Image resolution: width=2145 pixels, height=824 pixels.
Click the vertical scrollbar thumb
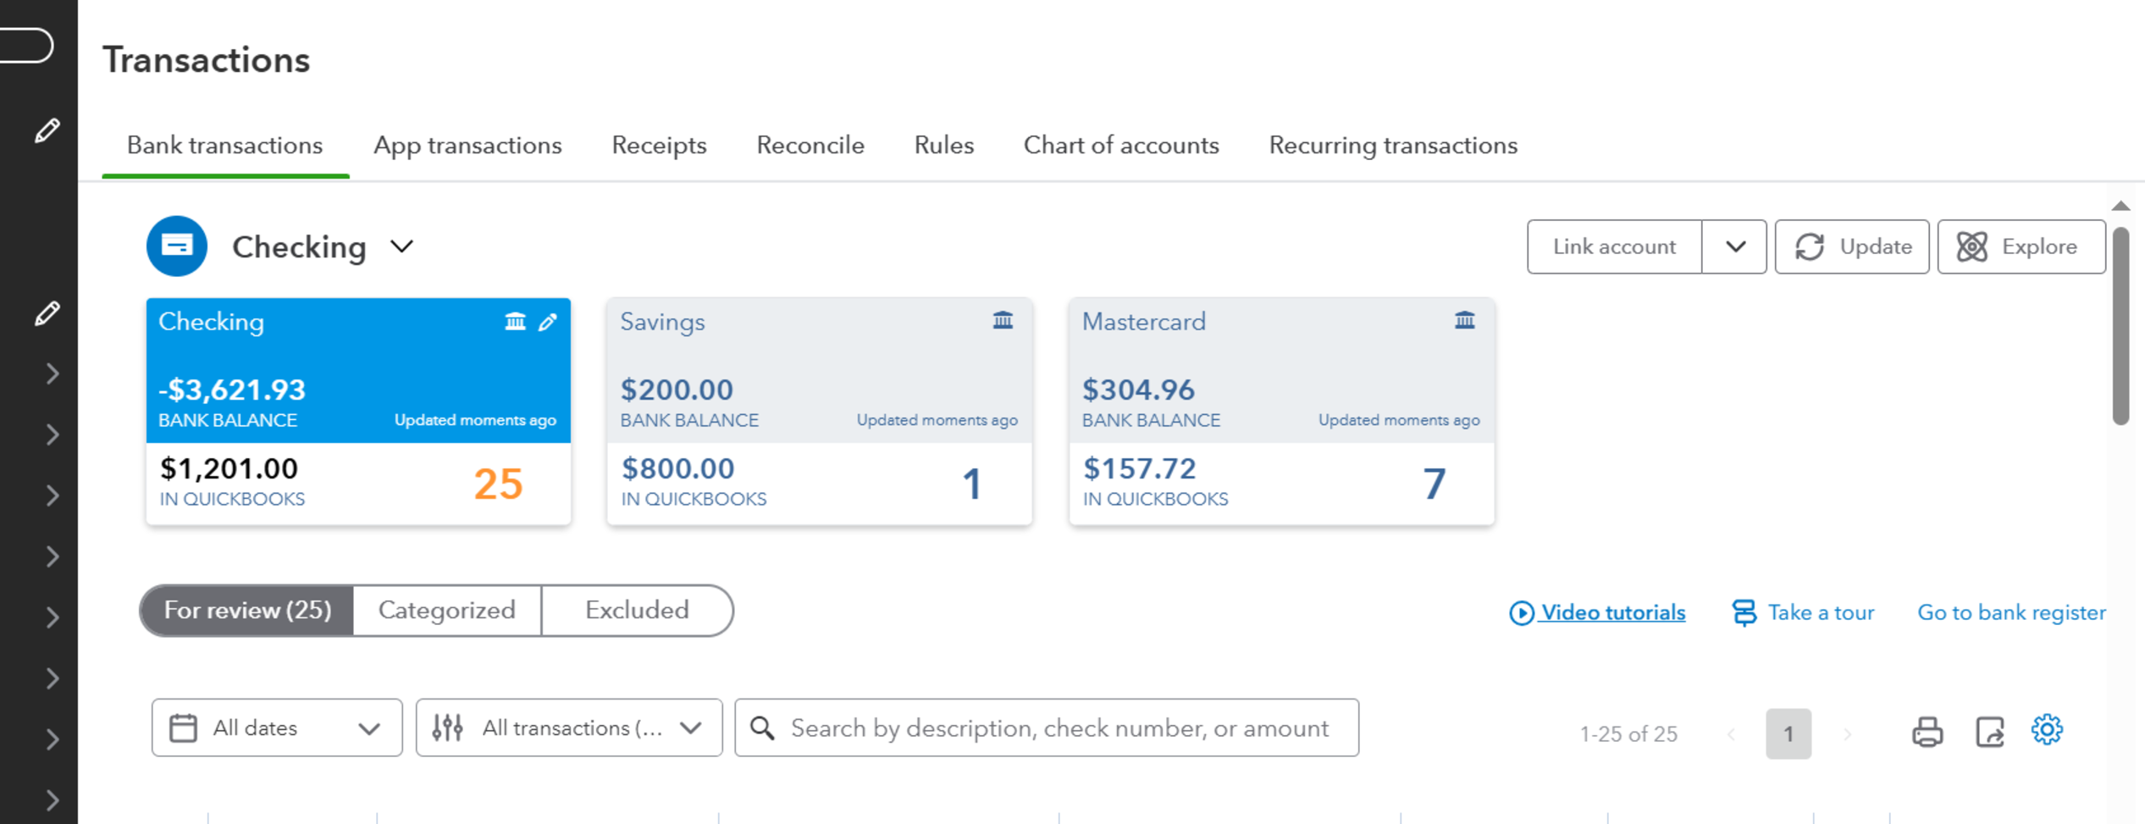pyautogui.click(x=2120, y=326)
